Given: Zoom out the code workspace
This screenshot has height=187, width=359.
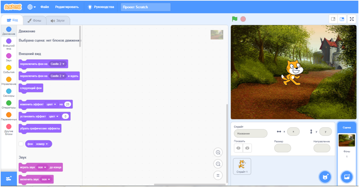Looking at the screenshot, I should point(218,164).
